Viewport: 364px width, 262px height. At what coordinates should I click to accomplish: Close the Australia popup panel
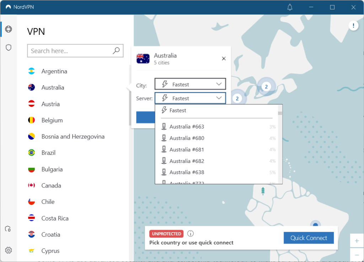tap(224, 59)
